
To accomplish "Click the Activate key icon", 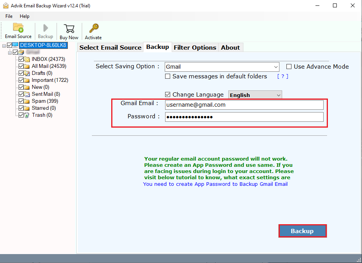I will point(94,28).
